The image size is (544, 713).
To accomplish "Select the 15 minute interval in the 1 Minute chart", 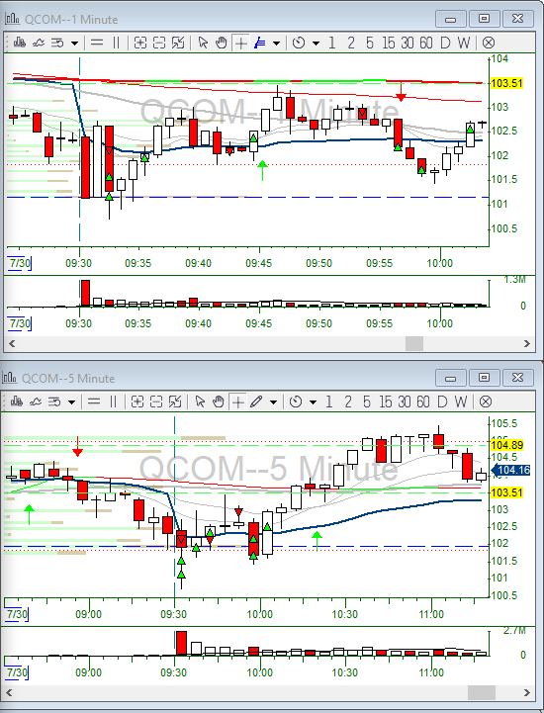I will (389, 43).
